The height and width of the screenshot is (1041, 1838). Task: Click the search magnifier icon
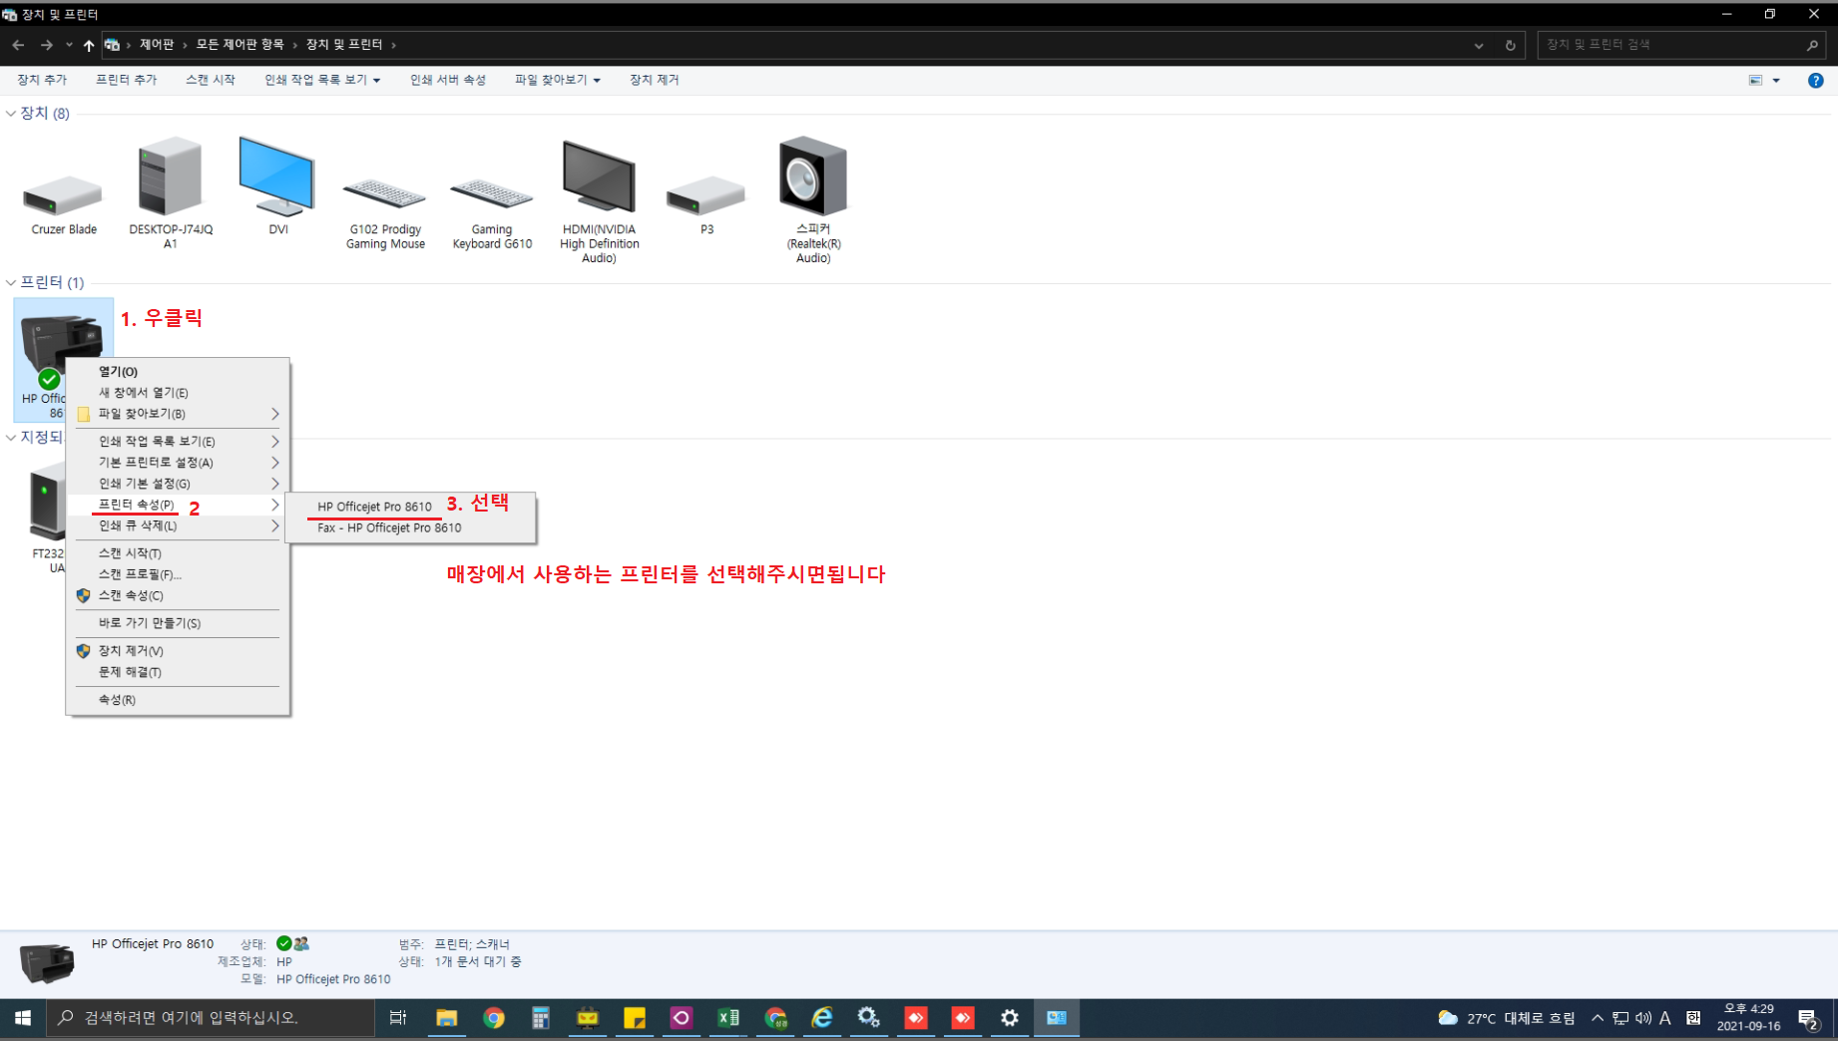click(x=1812, y=45)
